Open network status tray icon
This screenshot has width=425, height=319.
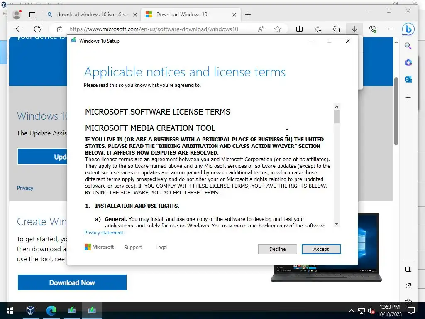point(361,311)
